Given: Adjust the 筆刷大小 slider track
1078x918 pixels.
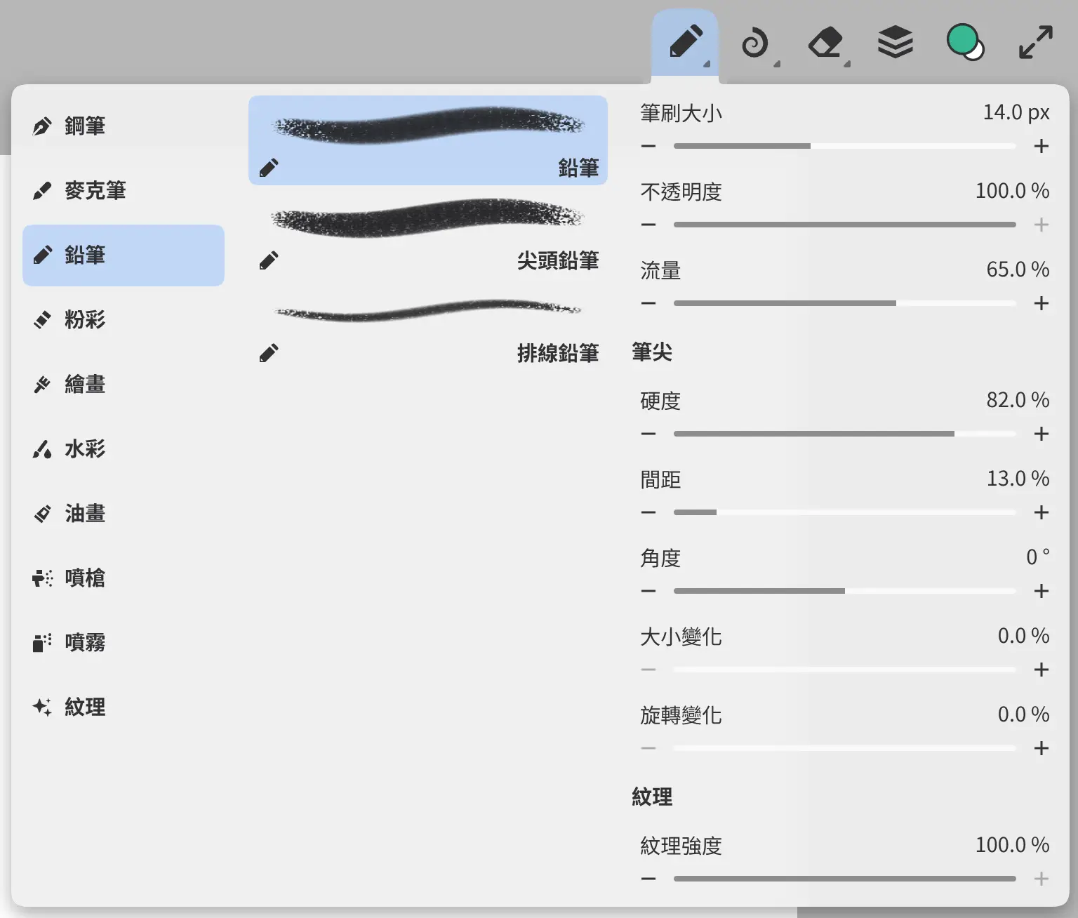Looking at the screenshot, I should [x=845, y=146].
